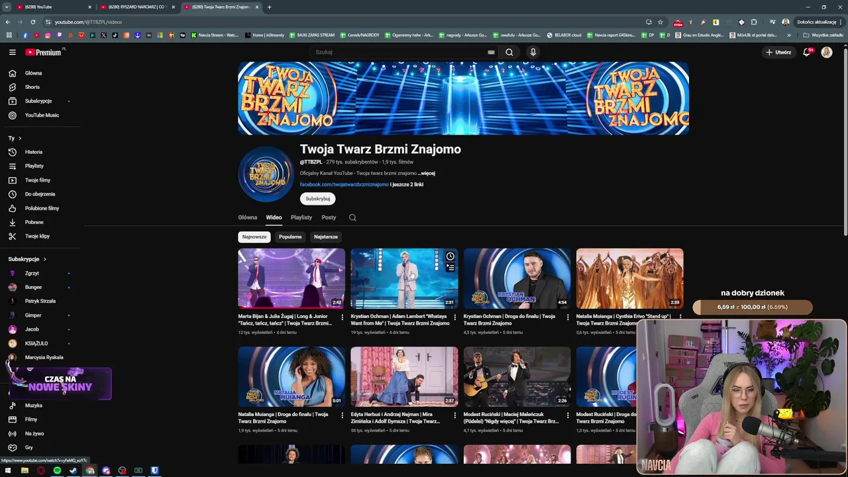This screenshot has height=477, width=848.
Task: Click the Subskrybuj button
Action: [318, 199]
